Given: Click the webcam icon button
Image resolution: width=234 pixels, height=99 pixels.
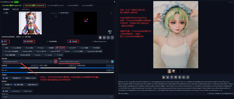Looking at the screenshot, I should point(104,37).
